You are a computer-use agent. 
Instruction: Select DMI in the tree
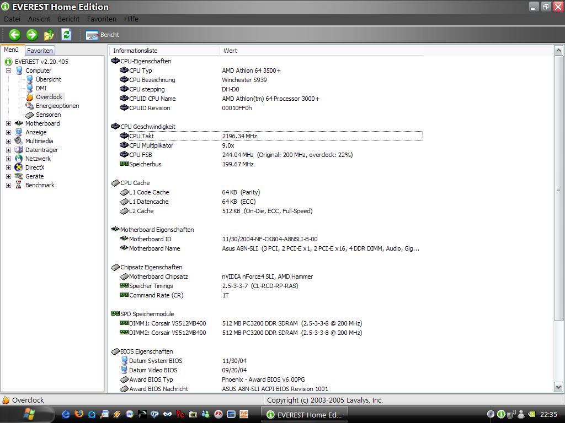coord(41,88)
